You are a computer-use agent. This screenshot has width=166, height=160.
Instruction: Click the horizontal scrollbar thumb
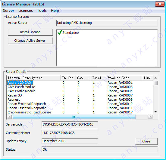(74, 117)
